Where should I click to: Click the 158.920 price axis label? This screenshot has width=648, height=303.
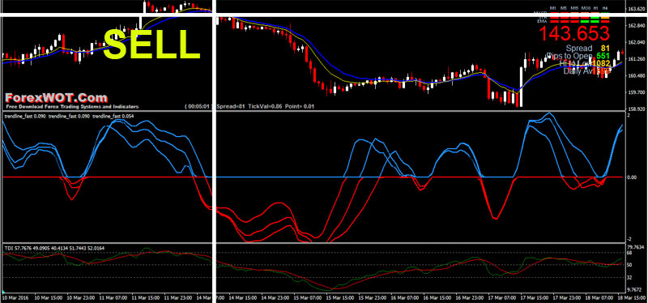(x=637, y=109)
